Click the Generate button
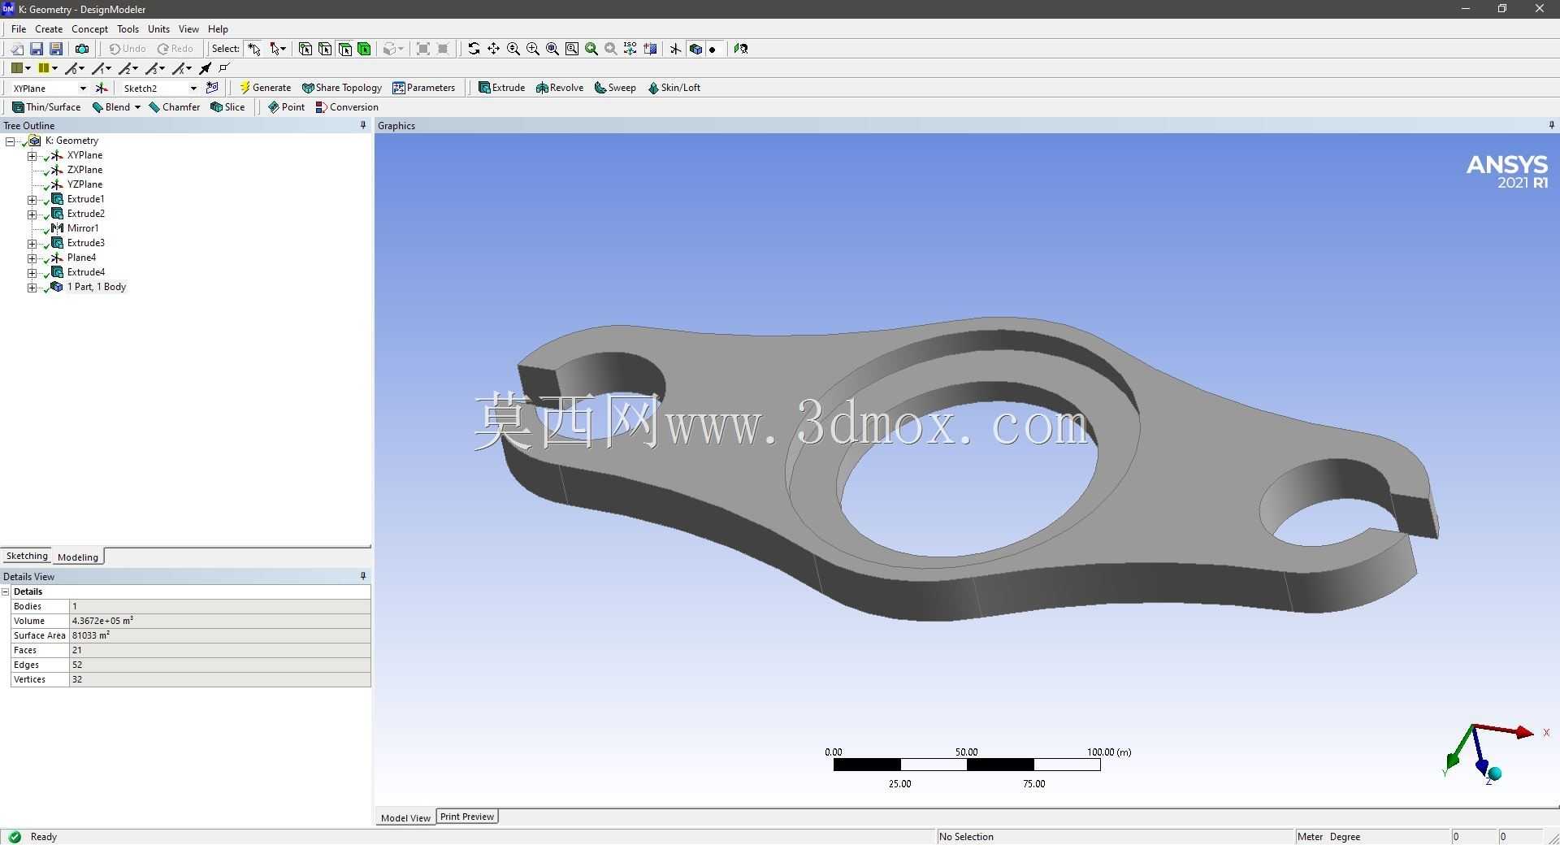The image size is (1560, 845). point(265,88)
